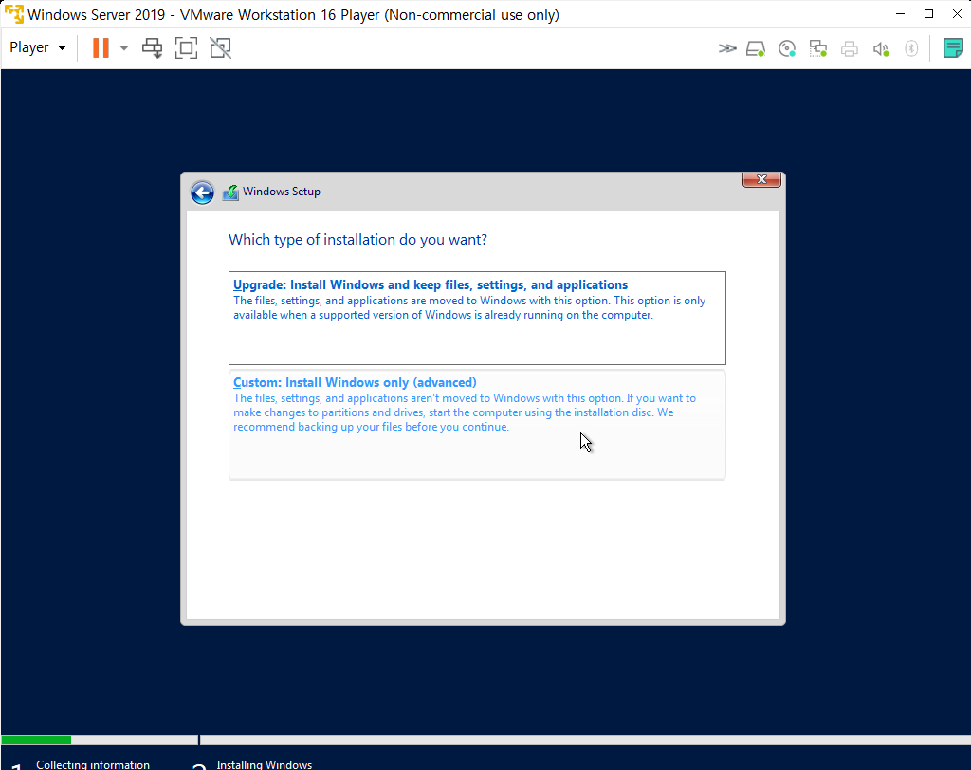This screenshot has width=971, height=770.
Task: Send Ctrl+Alt+Del to the virtual machine
Action: [152, 47]
